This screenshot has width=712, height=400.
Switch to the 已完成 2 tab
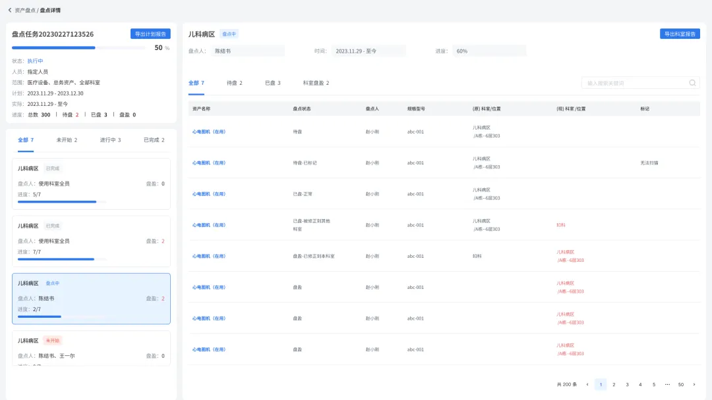pyautogui.click(x=154, y=140)
